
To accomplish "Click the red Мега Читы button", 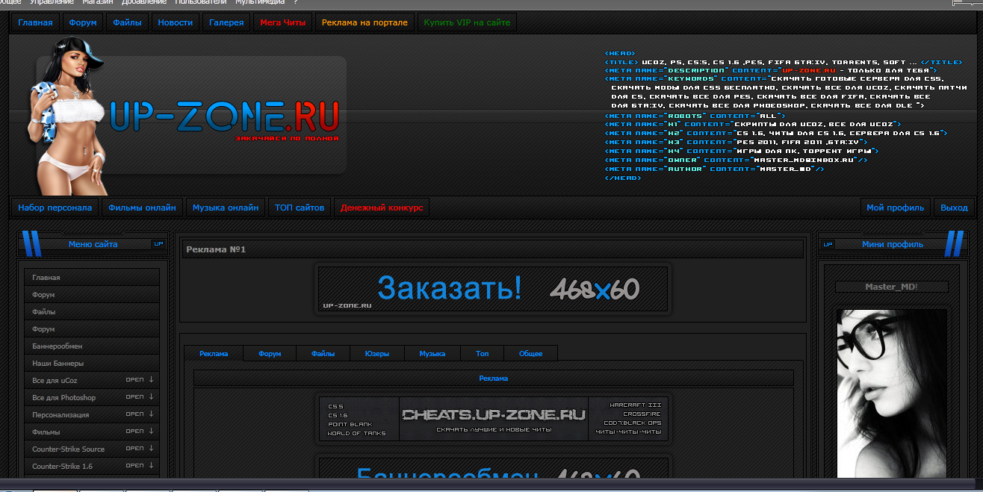I will point(283,22).
